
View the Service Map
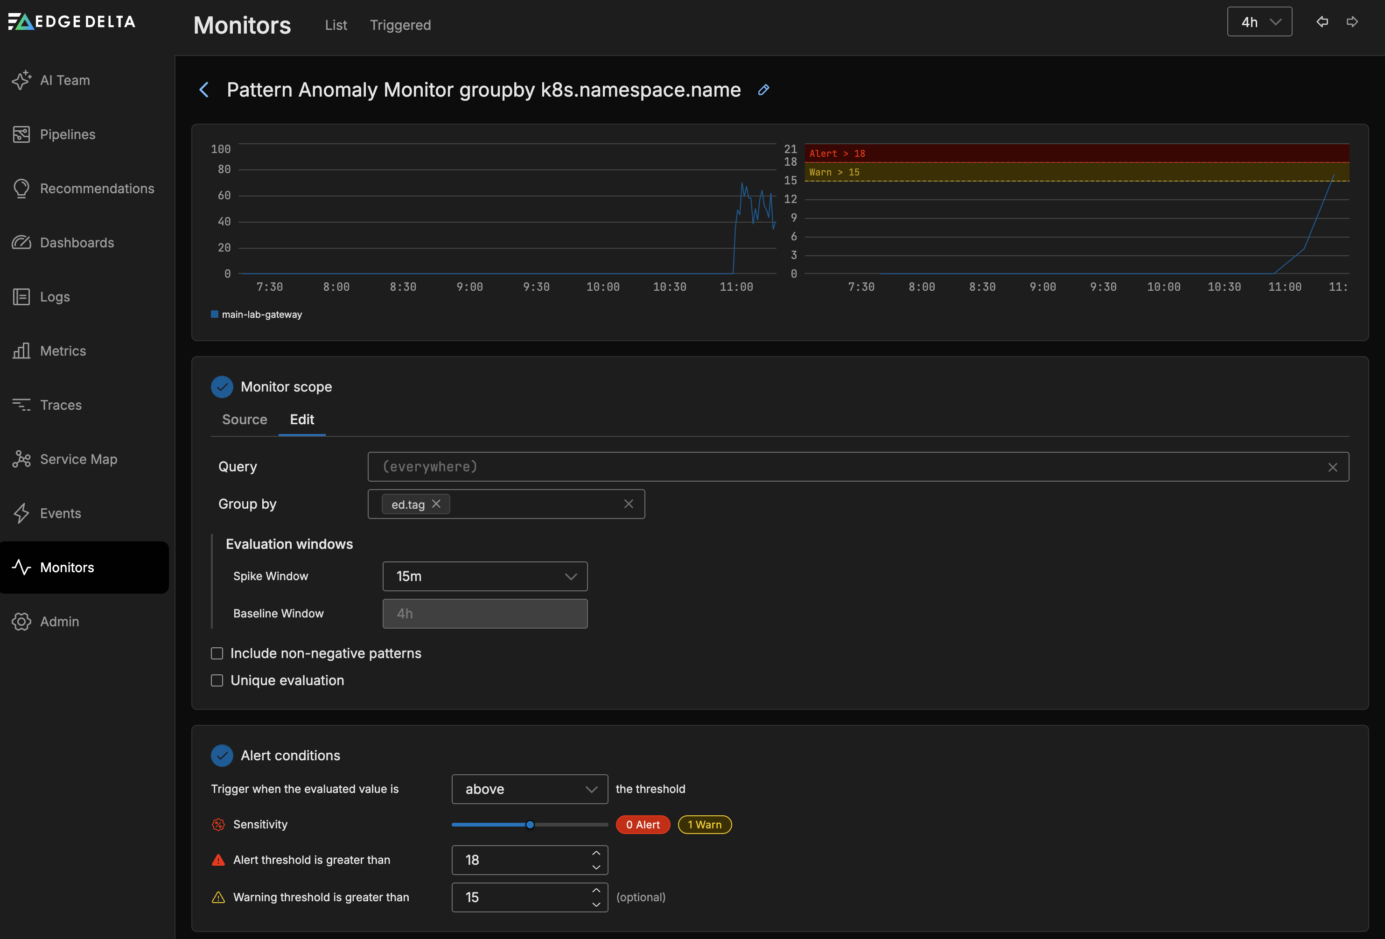tap(78, 459)
